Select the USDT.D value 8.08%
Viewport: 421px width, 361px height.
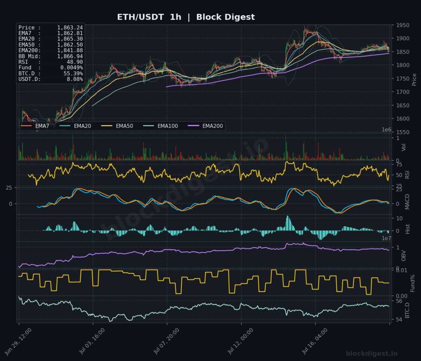coord(75,79)
